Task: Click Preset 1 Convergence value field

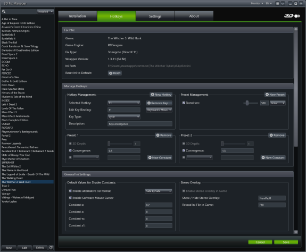Action: (123, 150)
